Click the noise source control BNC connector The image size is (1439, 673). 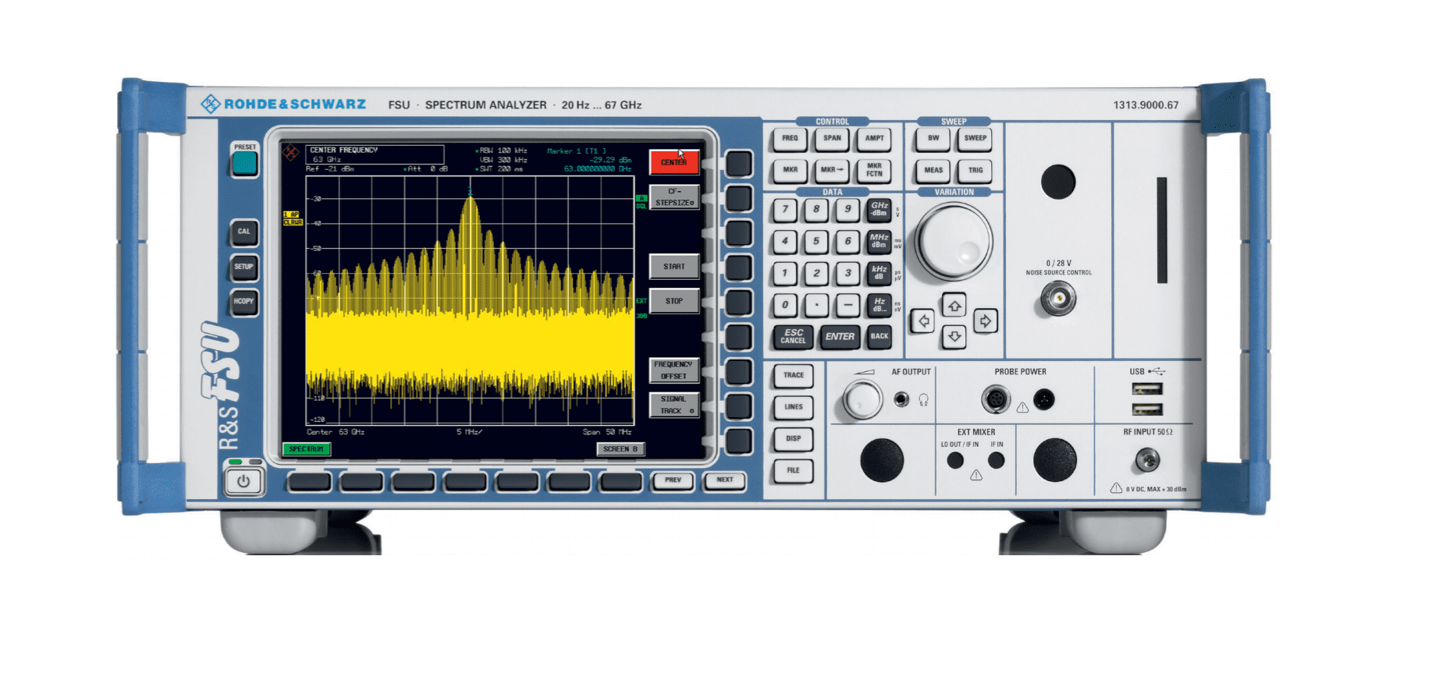[1058, 299]
